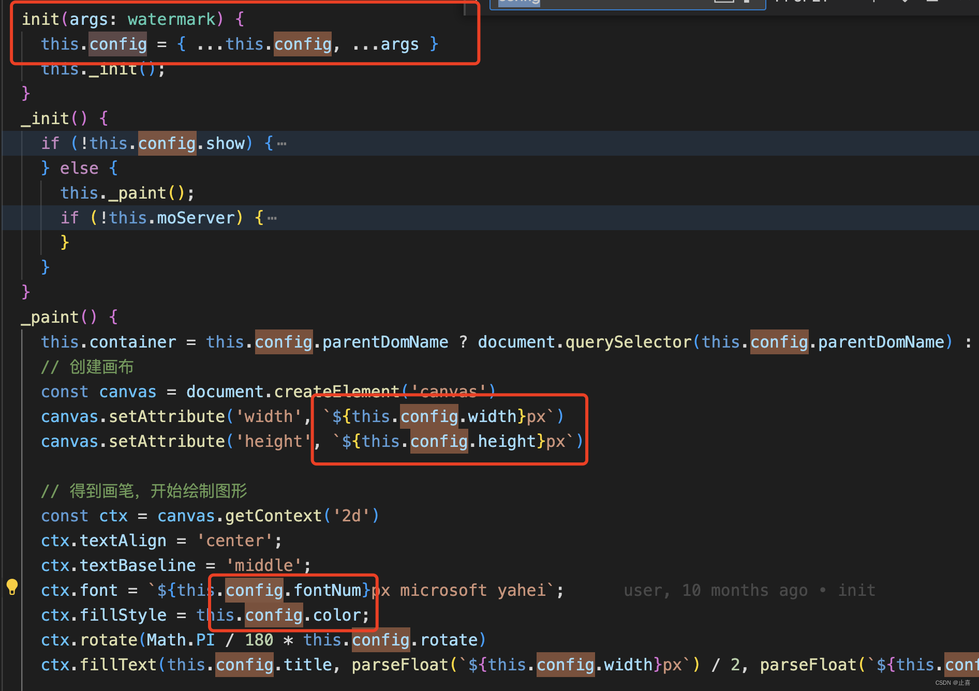
Task: Click 'color' in this.config.color
Action: coord(337,615)
